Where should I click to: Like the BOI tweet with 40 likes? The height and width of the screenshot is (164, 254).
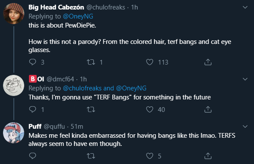coord(149,109)
